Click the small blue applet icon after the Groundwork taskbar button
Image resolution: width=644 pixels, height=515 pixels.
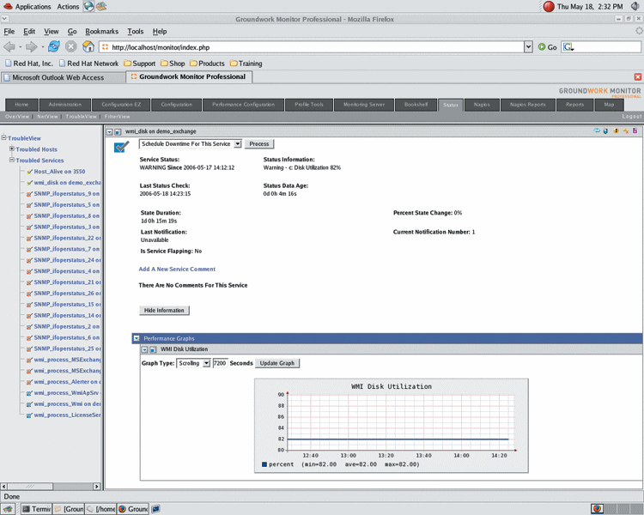click(x=155, y=509)
